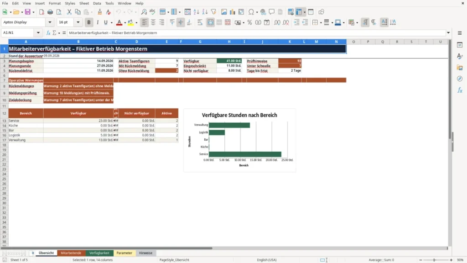This screenshot has height=263, width=467.
Task: Expand the Name Box dropdown
Action: click(38, 33)
